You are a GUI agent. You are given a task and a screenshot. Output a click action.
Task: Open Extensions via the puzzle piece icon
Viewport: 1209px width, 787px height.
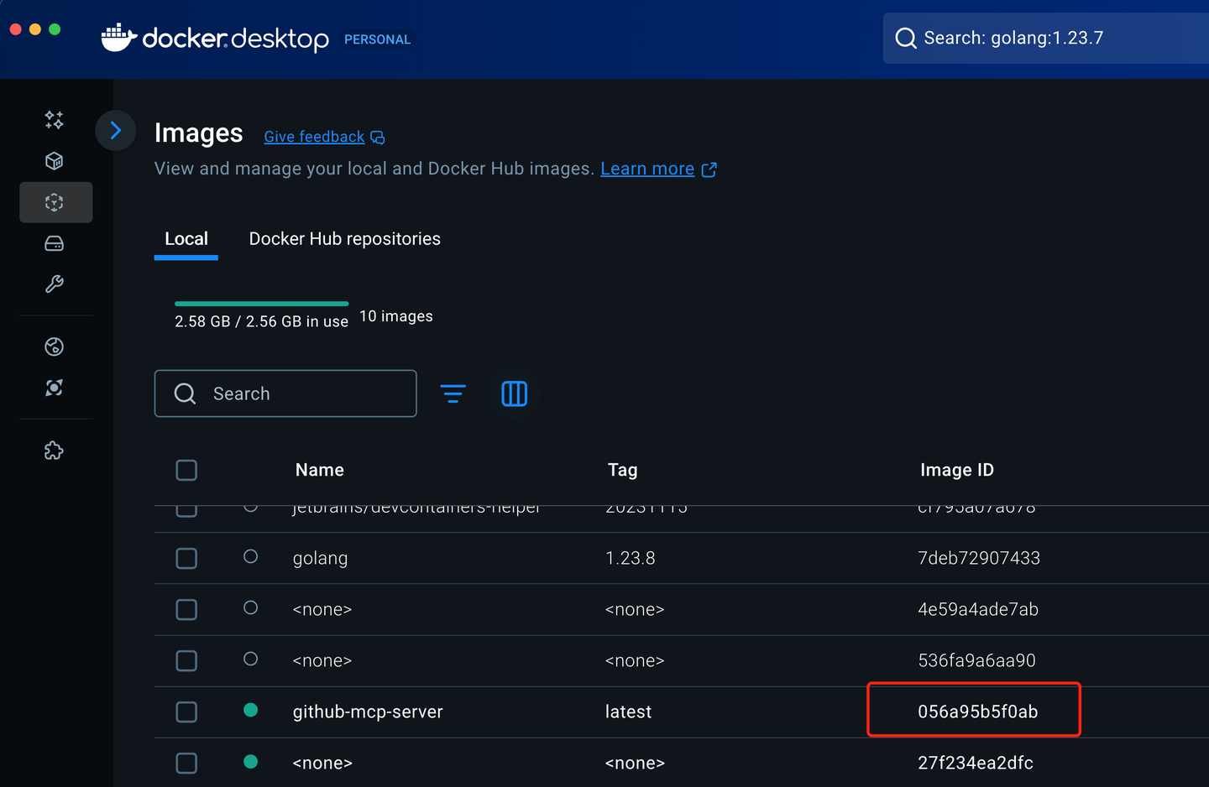point(54,451)
